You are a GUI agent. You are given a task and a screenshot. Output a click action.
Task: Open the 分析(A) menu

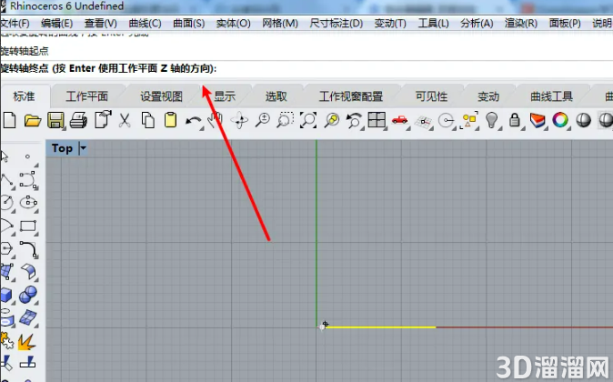tap(477, 23)
